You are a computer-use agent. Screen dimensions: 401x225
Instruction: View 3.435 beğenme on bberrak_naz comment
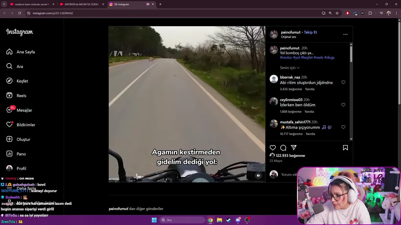[291, 89]
